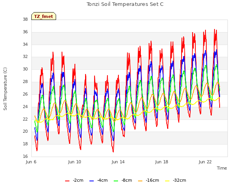Viewport: 251px width, 188px height.
Task: Click the green -8cm legend swatch
Action: [116, 181]
